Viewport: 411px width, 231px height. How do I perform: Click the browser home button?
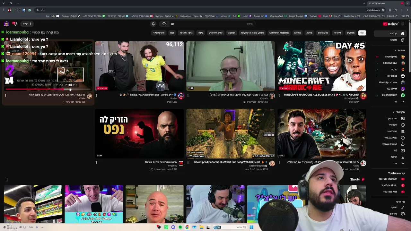pyautogui.click(x=390, y=10)
